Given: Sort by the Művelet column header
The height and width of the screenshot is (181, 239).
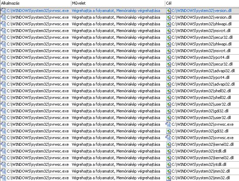Looking at the screenshot, I should [118, 3].
